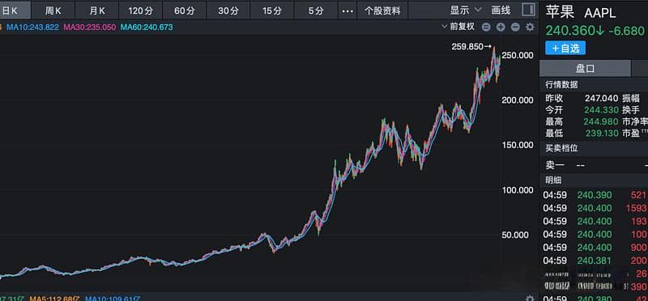The image size is (648, 301).
Task: Click the 卖一 ask row
Action: click(x=594, y=165)
